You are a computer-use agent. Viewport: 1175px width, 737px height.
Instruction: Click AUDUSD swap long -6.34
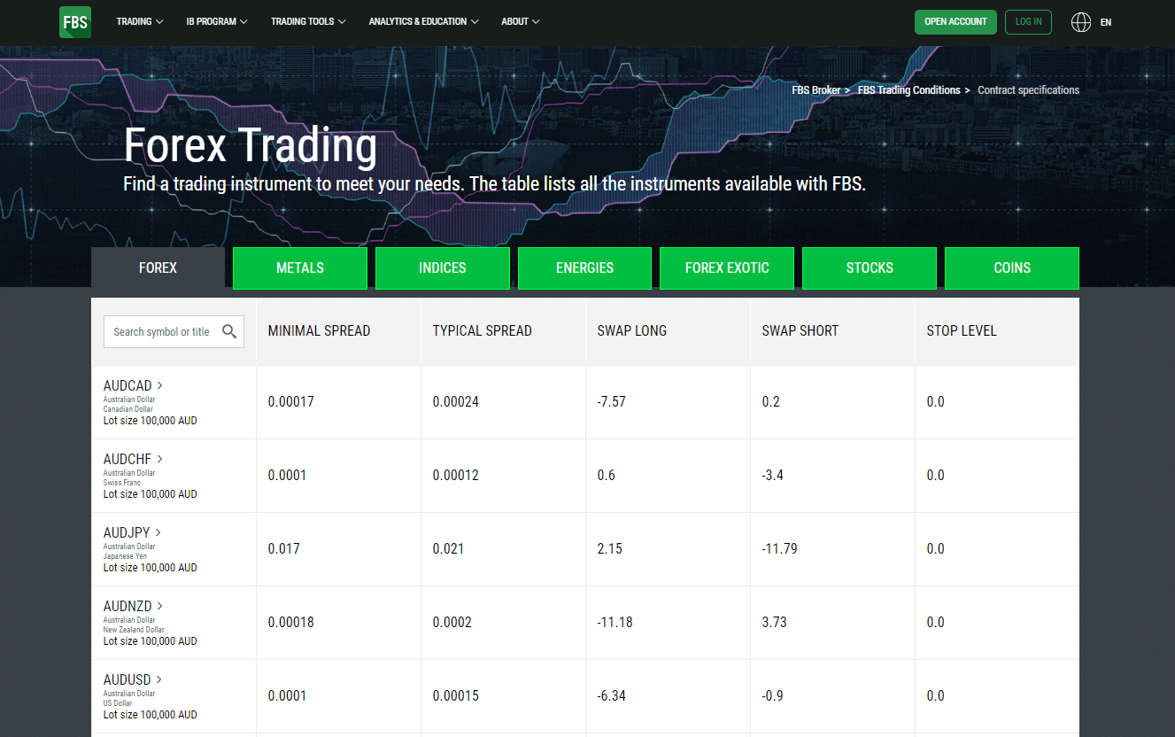612,696
